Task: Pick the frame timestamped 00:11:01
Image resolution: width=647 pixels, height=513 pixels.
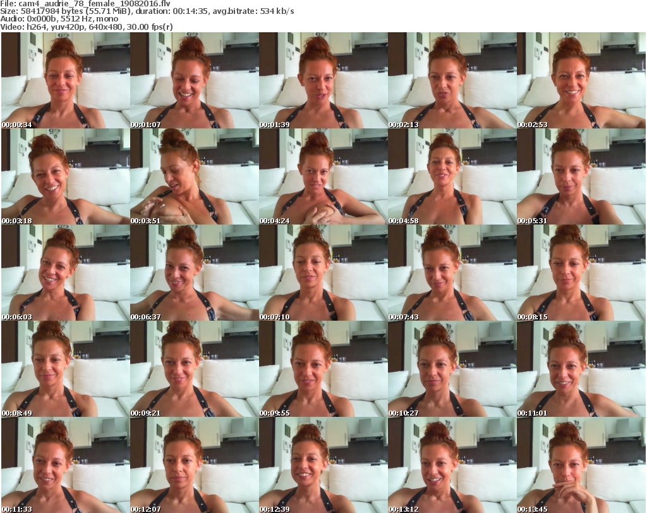Action: click(581, 369)
